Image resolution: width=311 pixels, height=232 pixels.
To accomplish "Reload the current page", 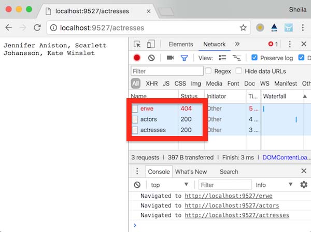I will (37, 28).
